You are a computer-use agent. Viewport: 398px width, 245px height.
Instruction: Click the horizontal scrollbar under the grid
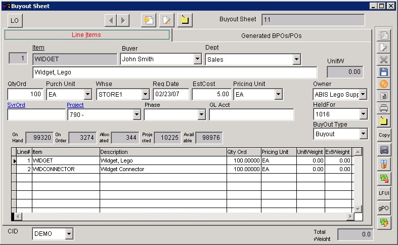[x=182, y=217]
